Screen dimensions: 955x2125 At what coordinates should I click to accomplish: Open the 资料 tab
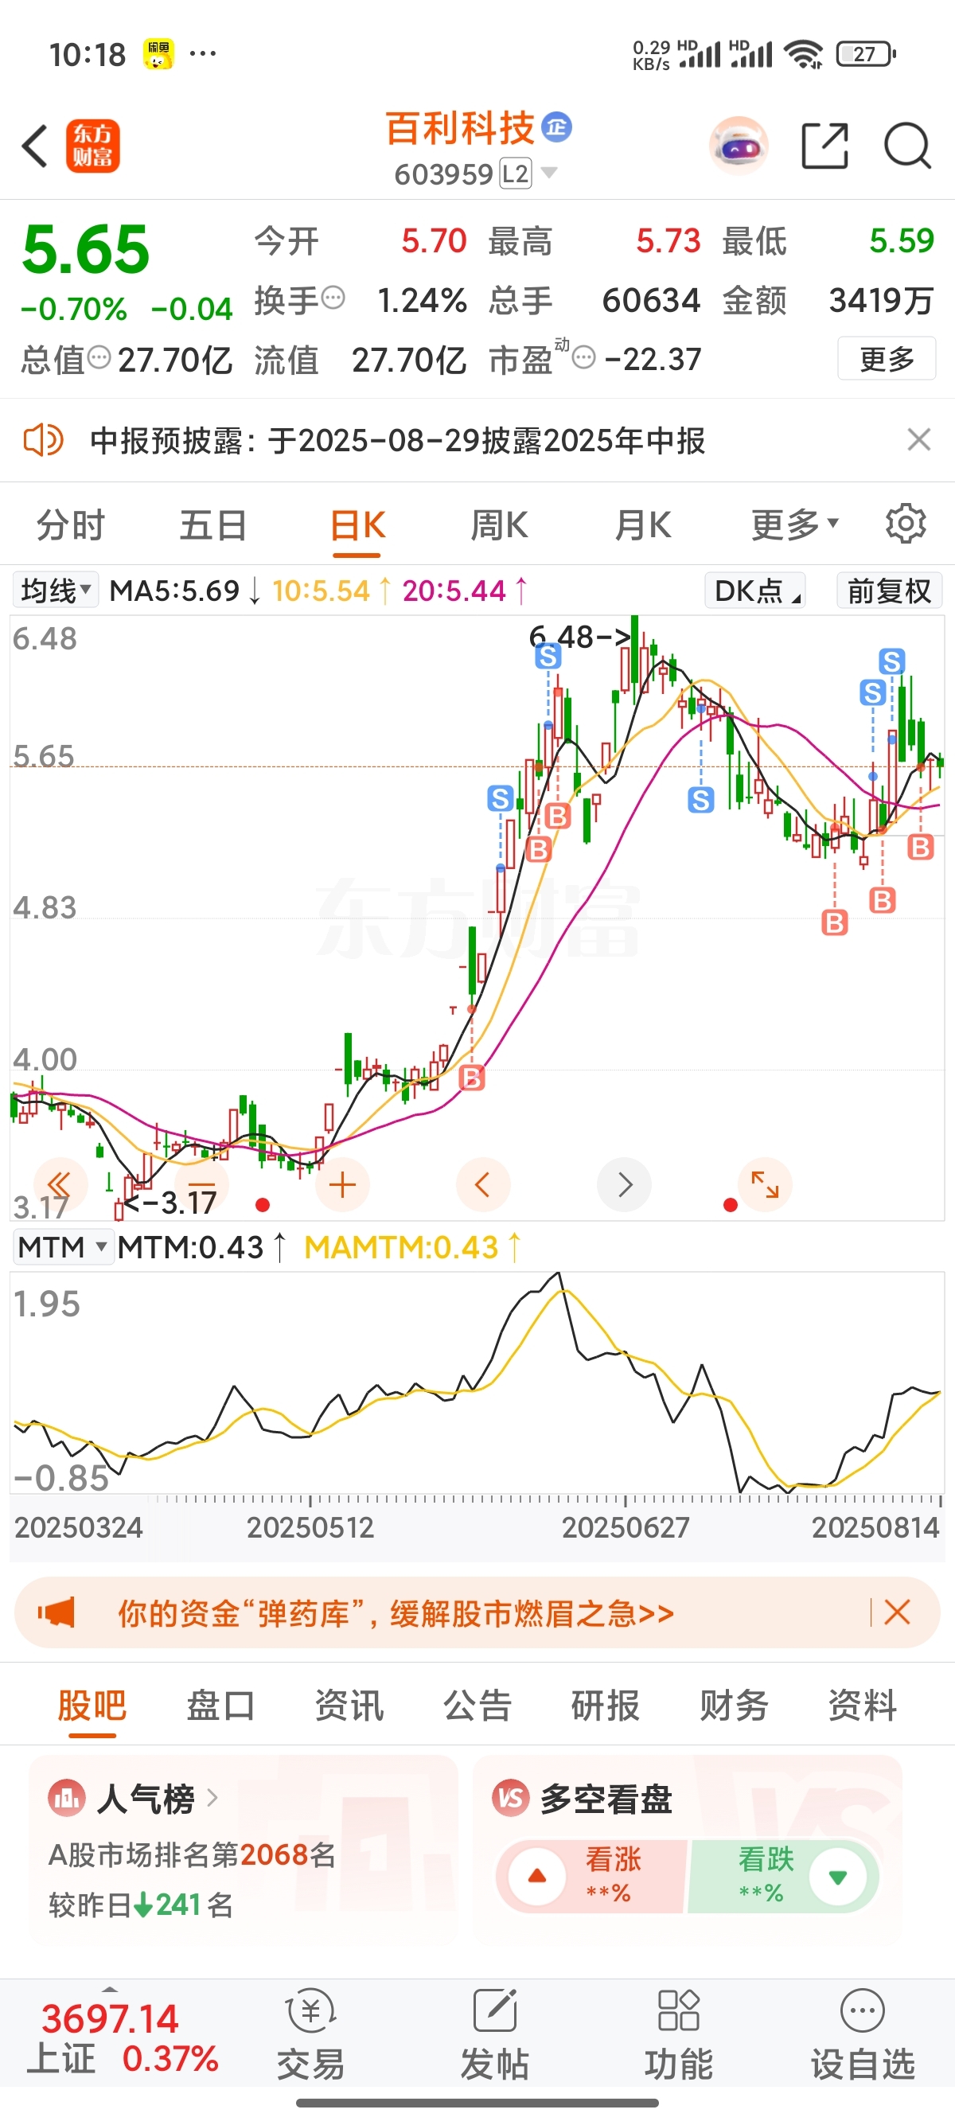pyautogui.click(x=863, y=1704)
